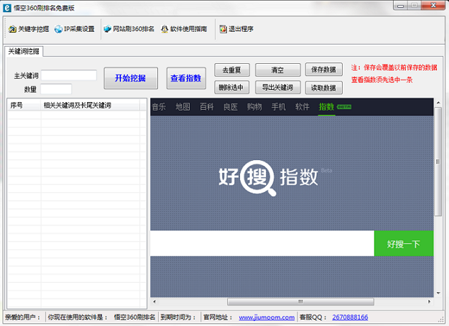Click 亲爱的用户 status bar text

coord(23,317)
